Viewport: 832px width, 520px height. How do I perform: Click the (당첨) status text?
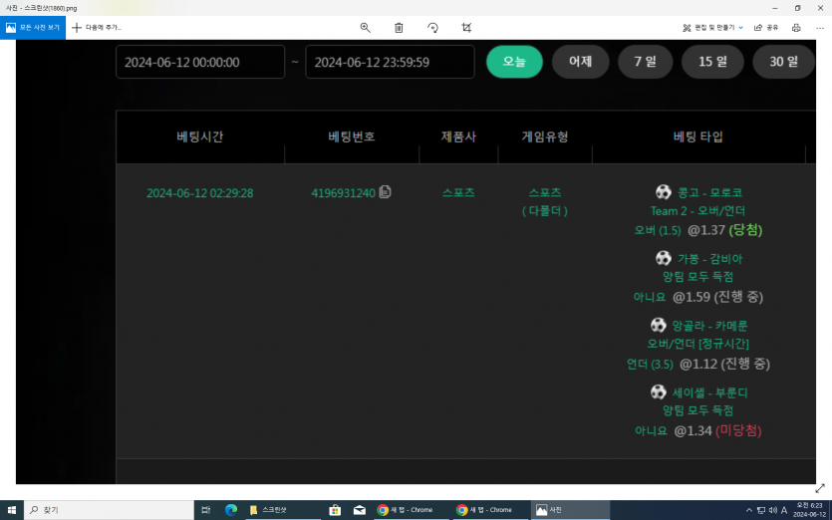pyautogui.click(x=745, y=230)
